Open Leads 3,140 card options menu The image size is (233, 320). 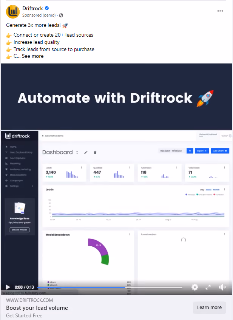pyautogui.click(x=82, y=167)
